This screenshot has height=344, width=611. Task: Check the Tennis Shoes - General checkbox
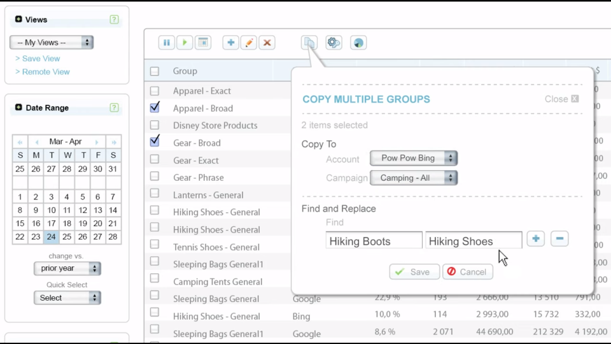155,244
